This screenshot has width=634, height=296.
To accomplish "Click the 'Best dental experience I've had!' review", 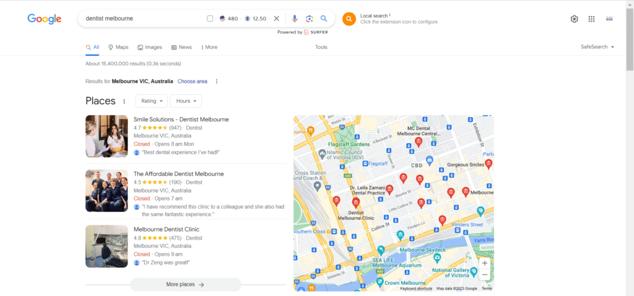I will tap(181, 152).
